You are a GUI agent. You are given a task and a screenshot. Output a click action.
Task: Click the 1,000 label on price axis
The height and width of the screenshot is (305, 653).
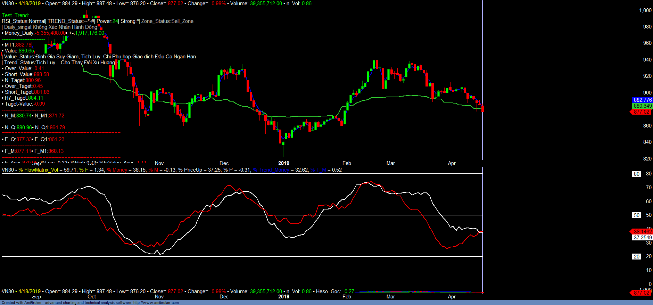click(x=645, y=10)
